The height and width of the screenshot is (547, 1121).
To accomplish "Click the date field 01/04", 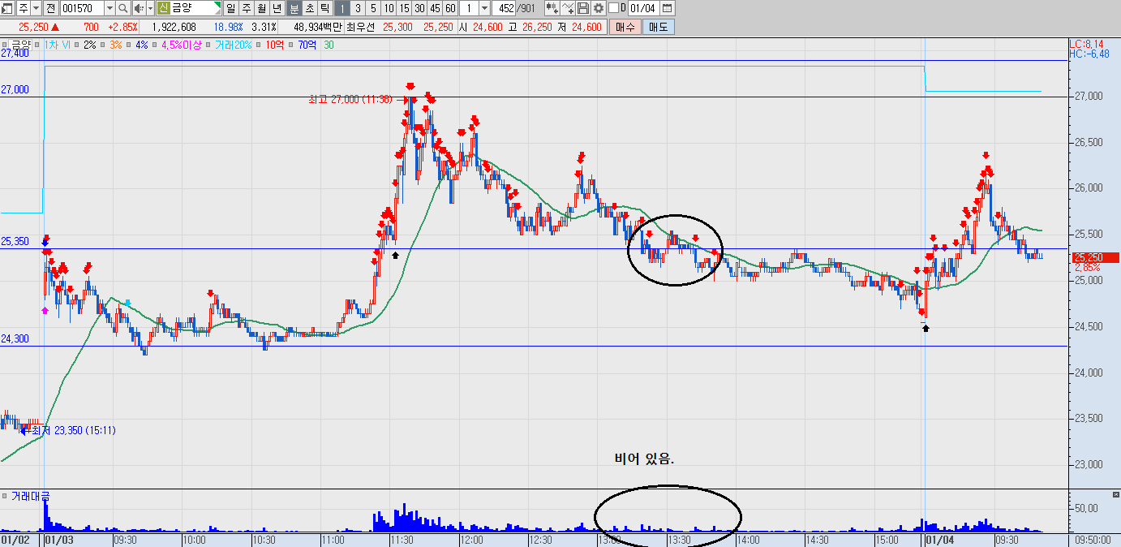I will [x=643, y=8].
